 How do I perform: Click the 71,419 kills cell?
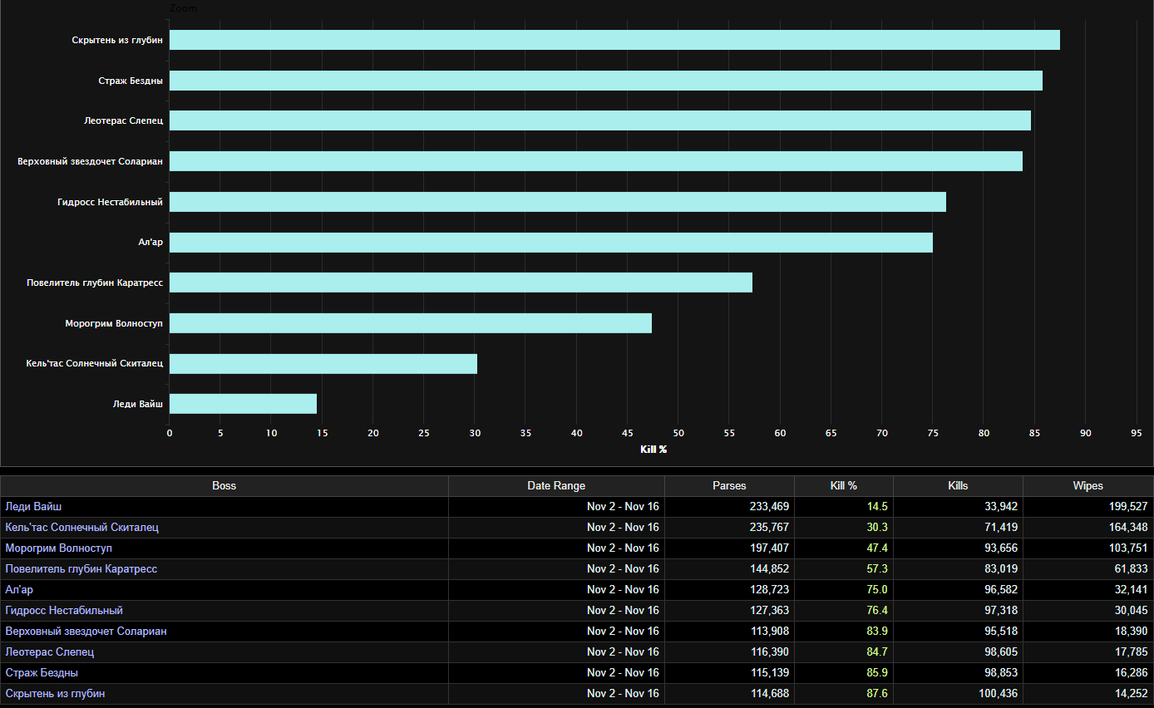958,527
